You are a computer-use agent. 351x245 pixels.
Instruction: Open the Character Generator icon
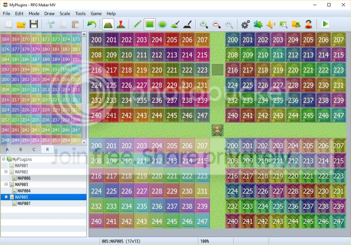(x=309, y=24)
